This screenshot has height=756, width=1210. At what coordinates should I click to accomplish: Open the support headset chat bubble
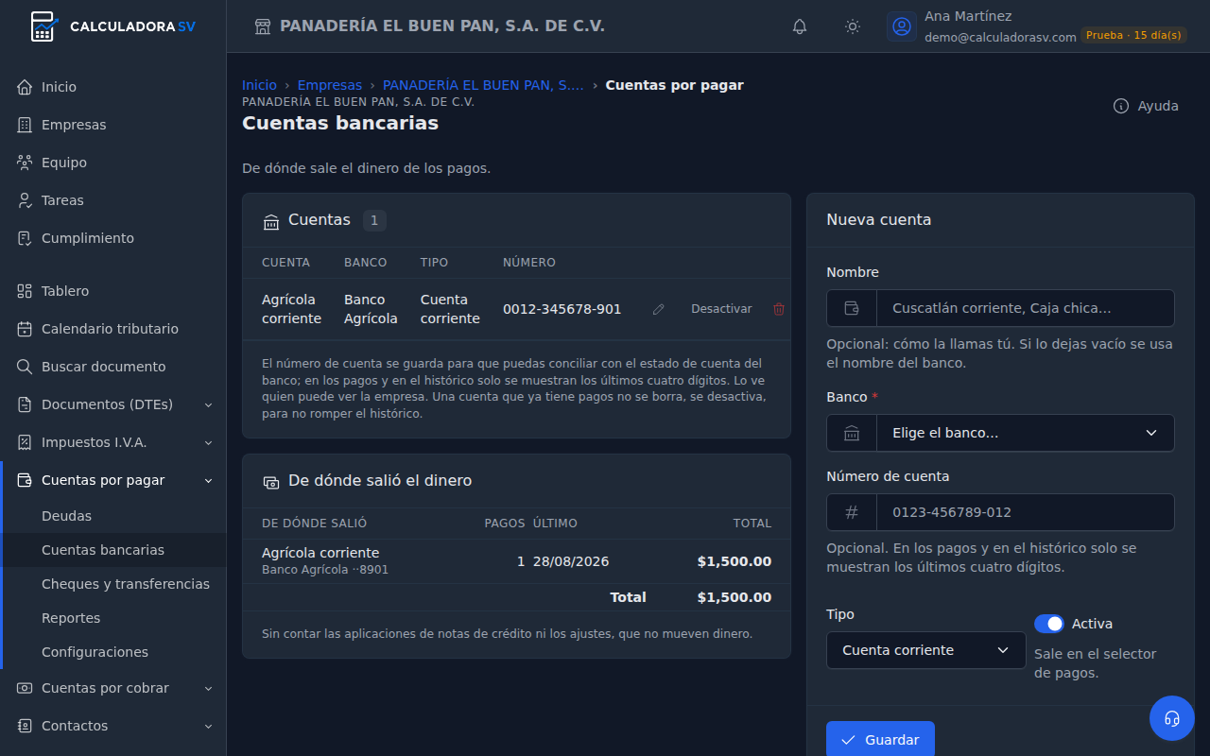1172,718
